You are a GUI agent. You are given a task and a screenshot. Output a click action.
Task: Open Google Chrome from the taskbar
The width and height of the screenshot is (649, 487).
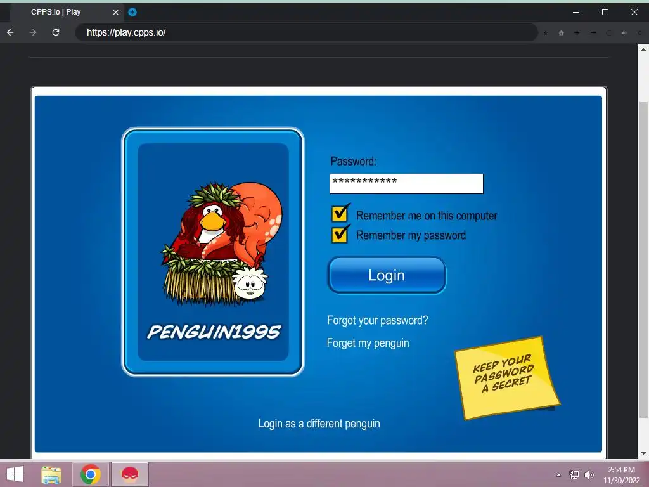(91, 474)
